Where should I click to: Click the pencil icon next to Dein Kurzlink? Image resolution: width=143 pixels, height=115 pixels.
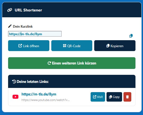point(10,26)
